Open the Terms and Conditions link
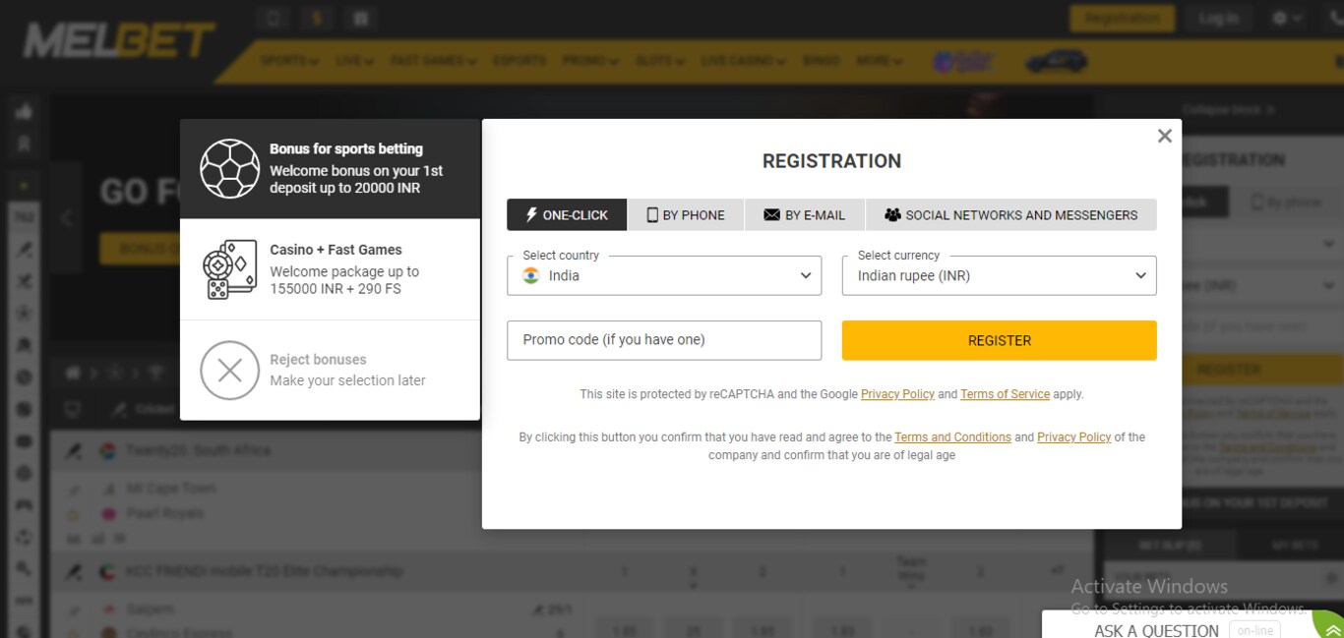The image size is (1344, 638). [952, 437]
